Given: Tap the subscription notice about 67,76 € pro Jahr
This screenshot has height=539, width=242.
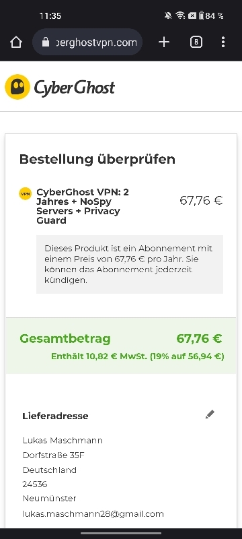Looking at the screenshot, I should click(130, 264).
